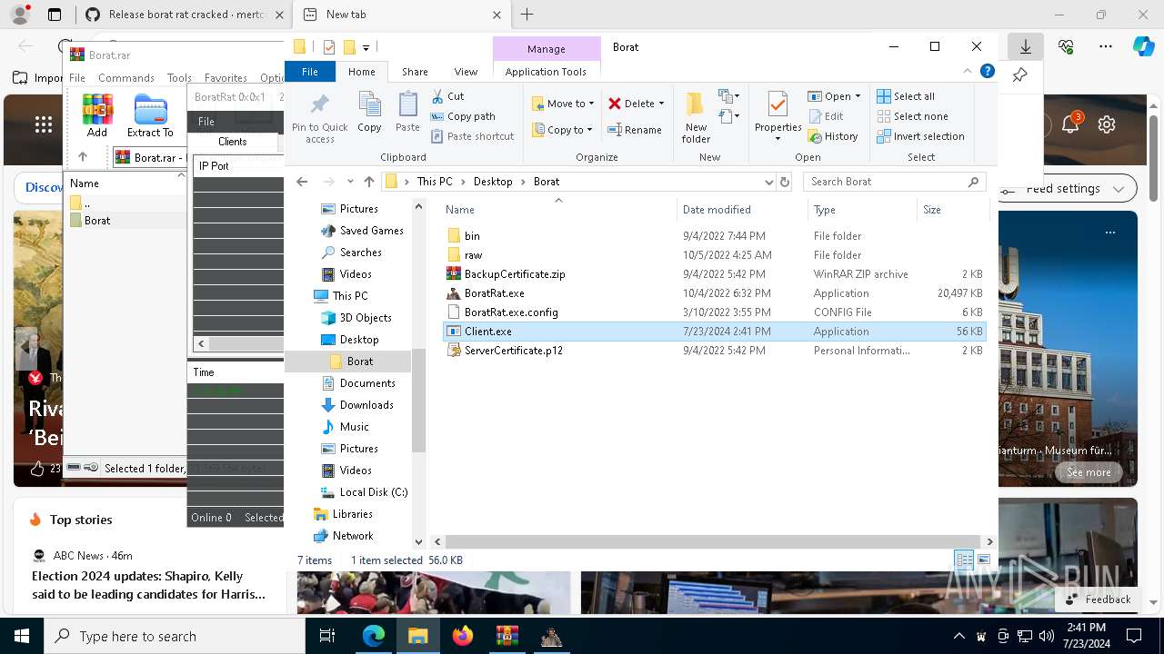1164x654 pixels.
Task: Open the Delete dropdown arrow
Action: tap(661, 104)
